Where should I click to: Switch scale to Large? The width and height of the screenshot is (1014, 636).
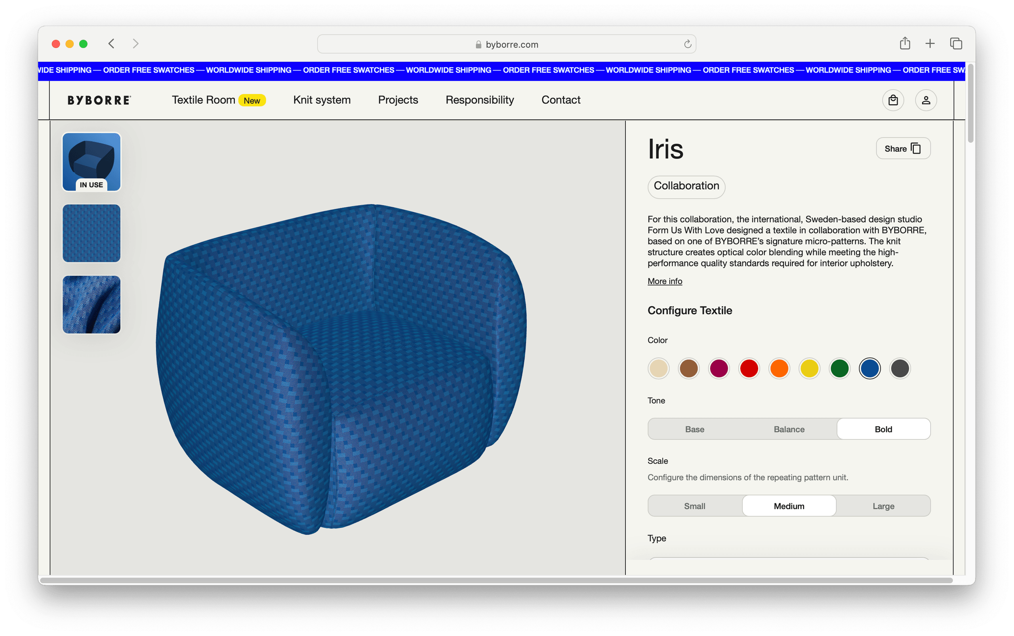tap(883, 506)
